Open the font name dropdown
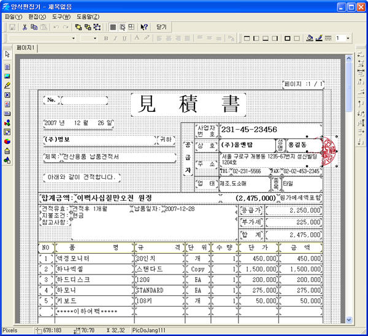This screenshot has width=368, height=336. [74, 38]
